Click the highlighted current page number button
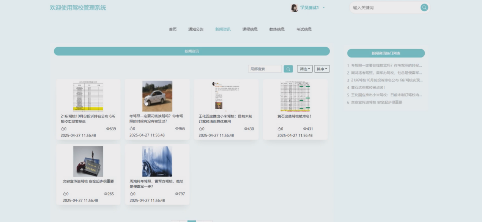The image size is (482, 222). pos(192,221)
